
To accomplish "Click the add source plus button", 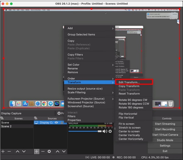I will tap(37, 151).
